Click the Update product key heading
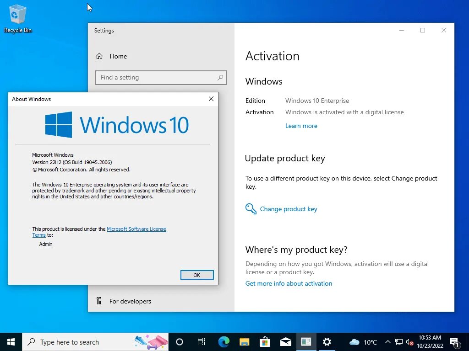The height and width of the screenshot is (351, 469). pyautogui.click(x=285, y=159)
